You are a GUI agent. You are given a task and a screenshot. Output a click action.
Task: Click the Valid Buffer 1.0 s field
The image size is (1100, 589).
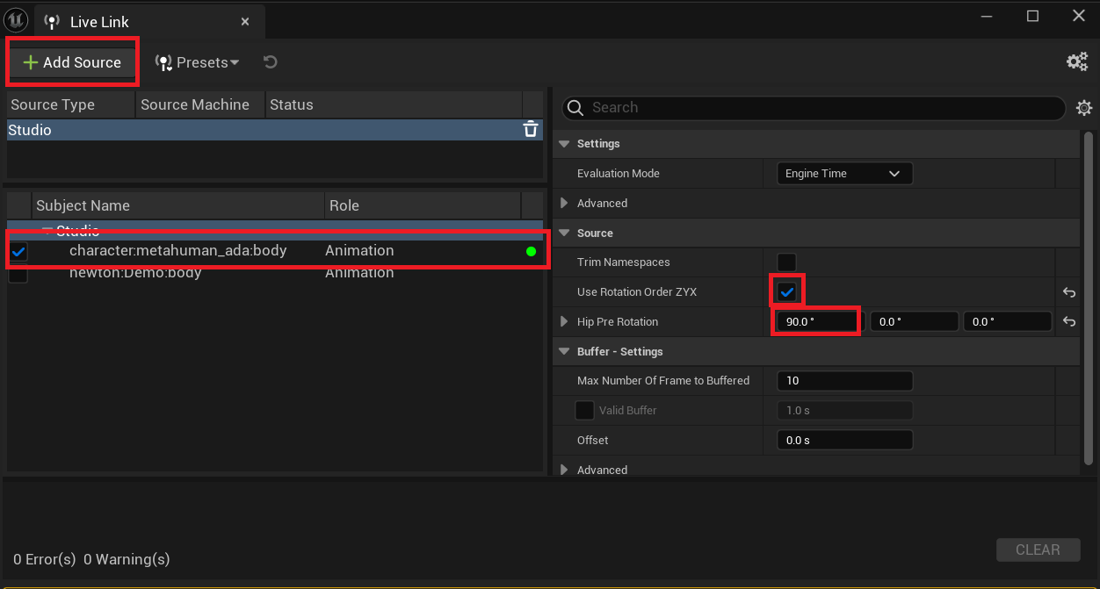click(x=844, y=411)
